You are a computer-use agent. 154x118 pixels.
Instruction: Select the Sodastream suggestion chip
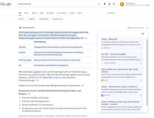(44, 19)
